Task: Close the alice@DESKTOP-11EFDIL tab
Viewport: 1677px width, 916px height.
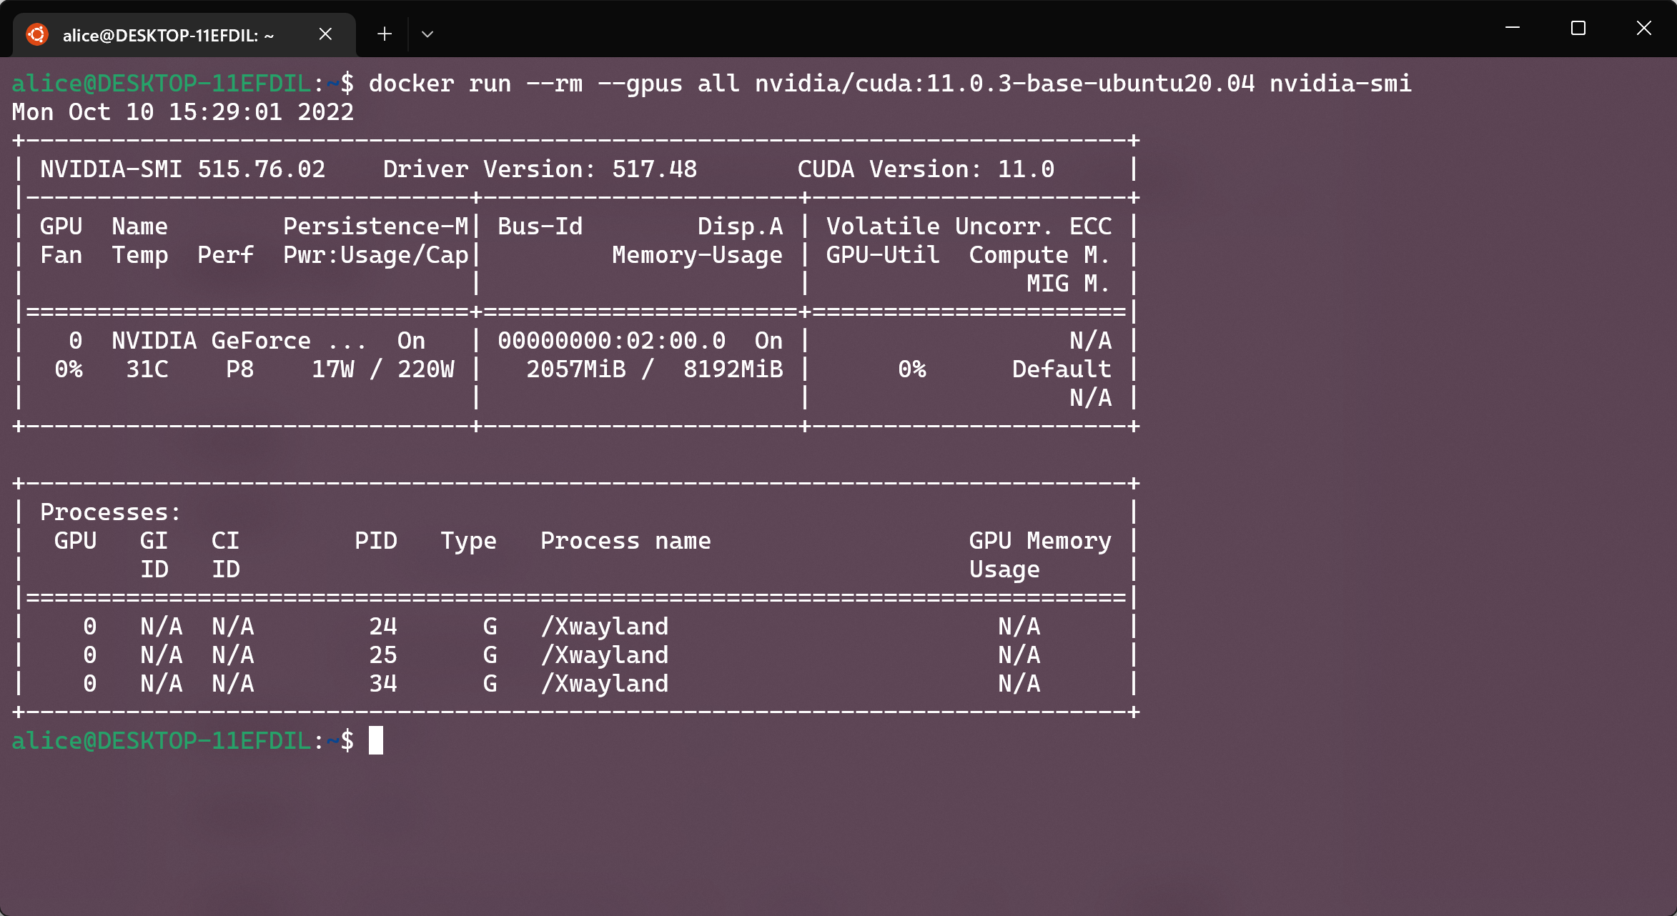Action: [325, 34]
